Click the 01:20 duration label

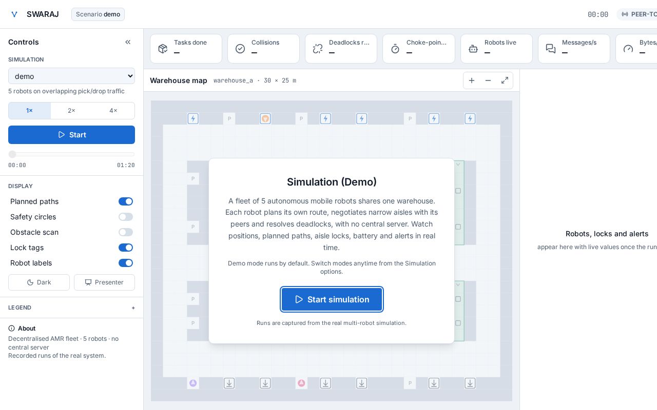[x=126, y=166]
